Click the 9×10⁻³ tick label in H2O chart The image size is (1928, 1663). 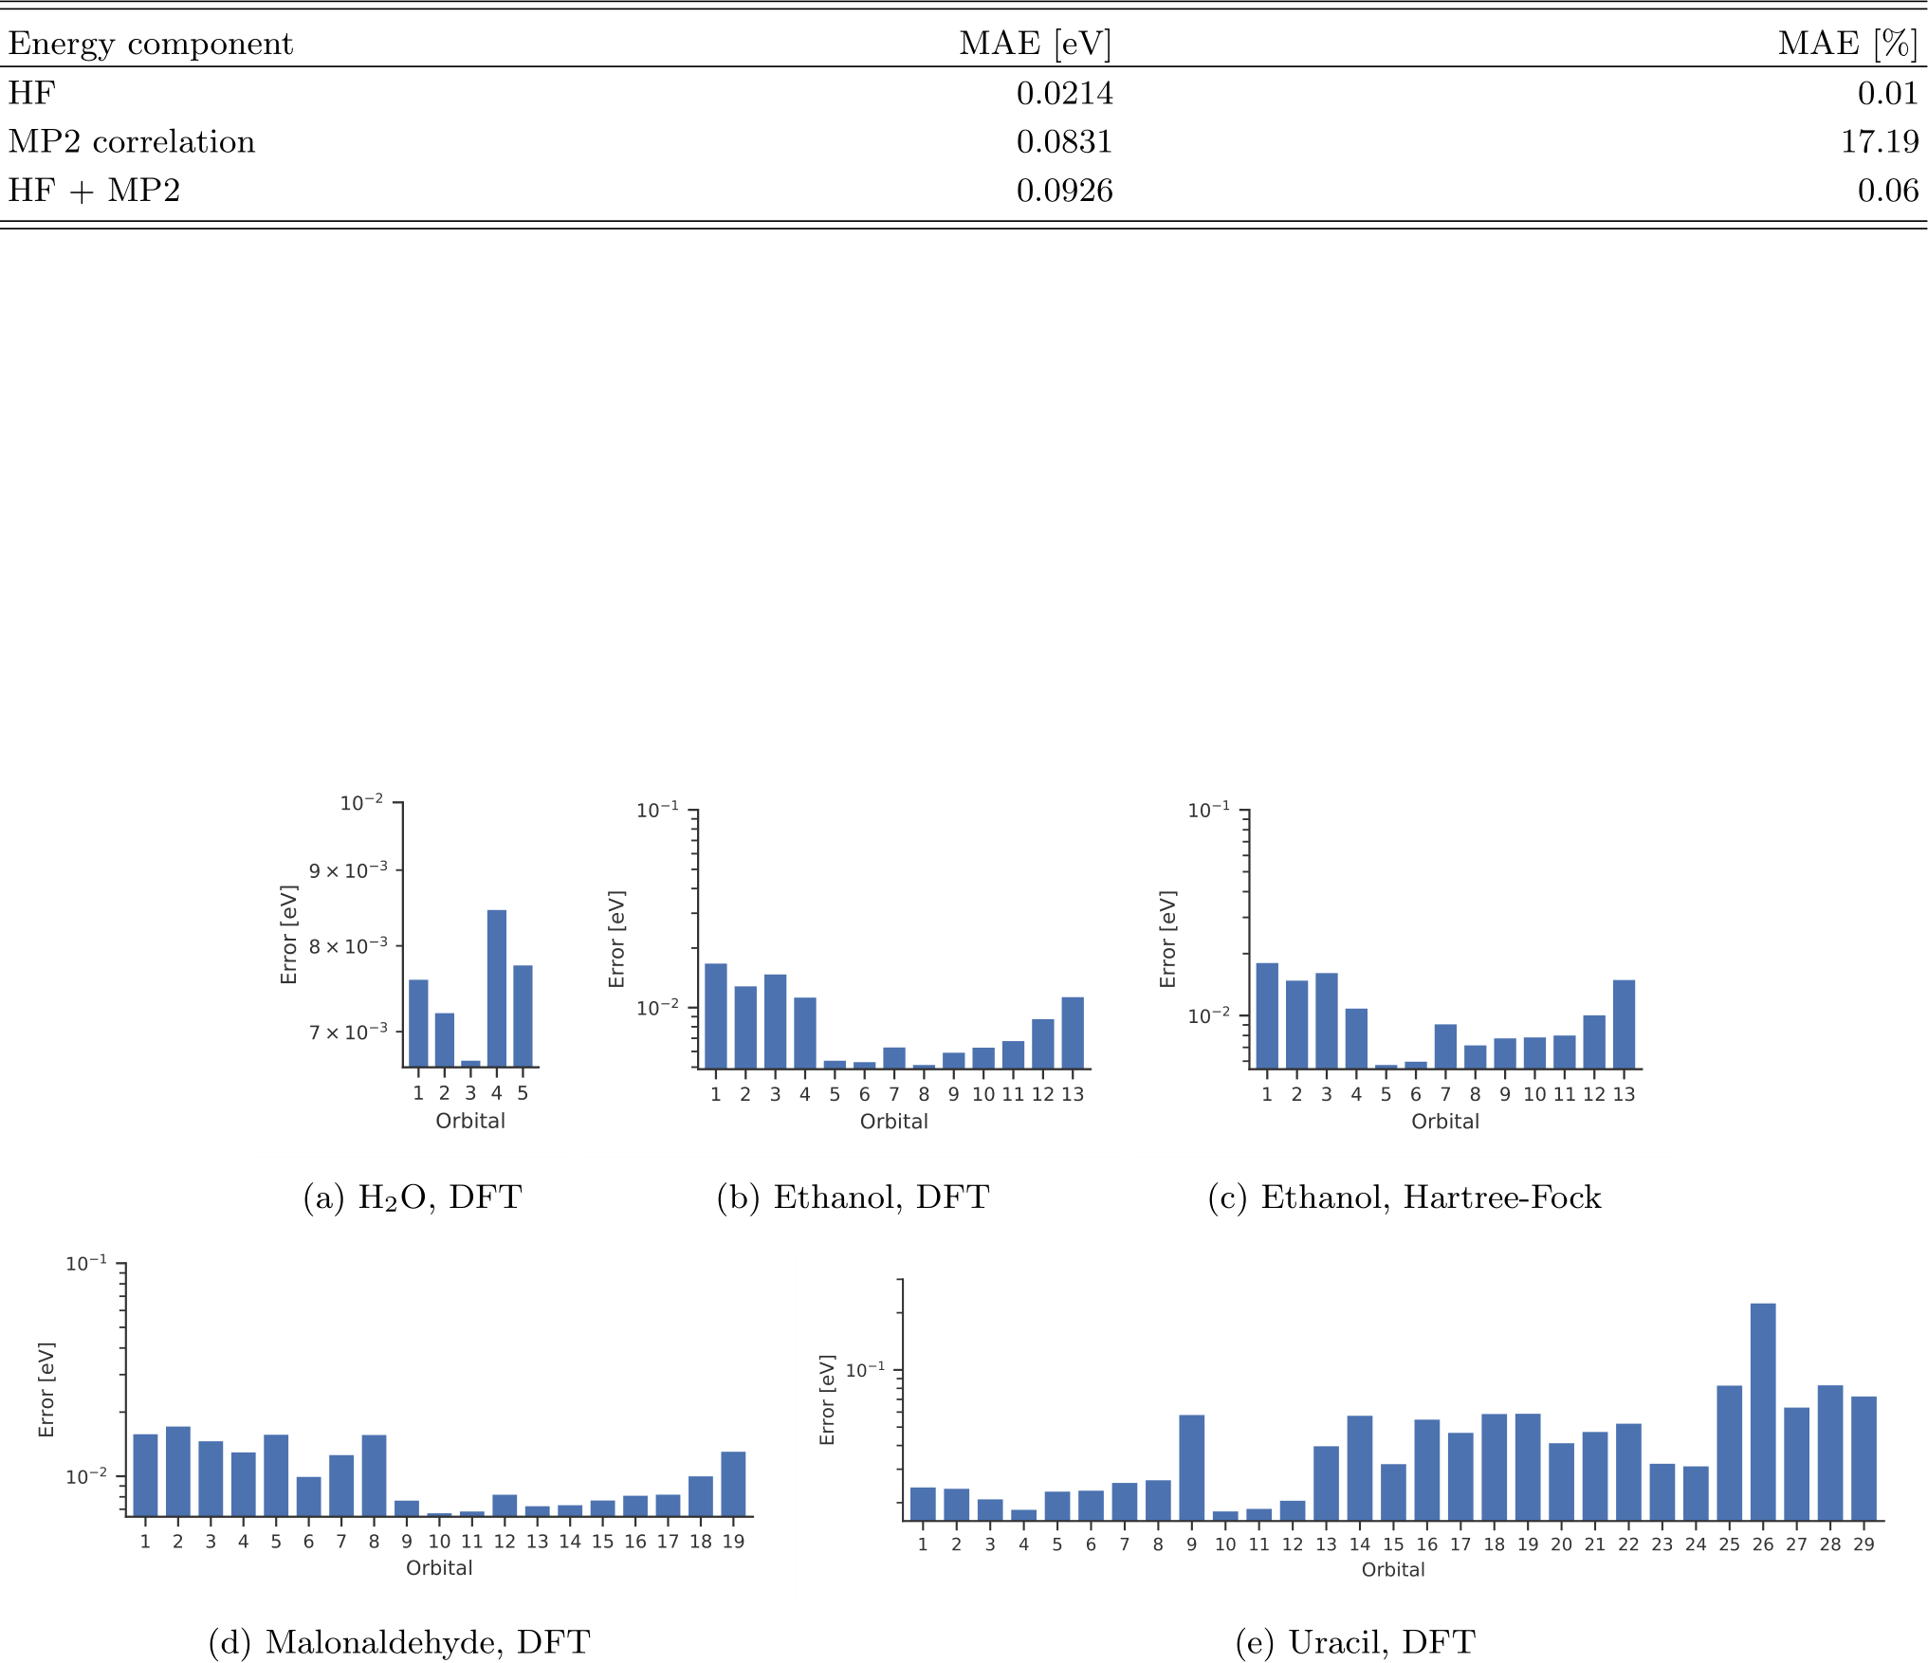[x=348, y=870]
